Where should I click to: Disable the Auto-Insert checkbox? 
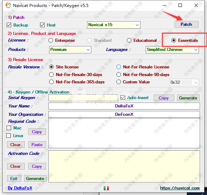[123, 98]
